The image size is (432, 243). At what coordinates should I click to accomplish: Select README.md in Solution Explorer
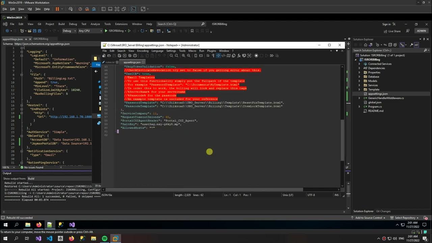pos(376,111)
